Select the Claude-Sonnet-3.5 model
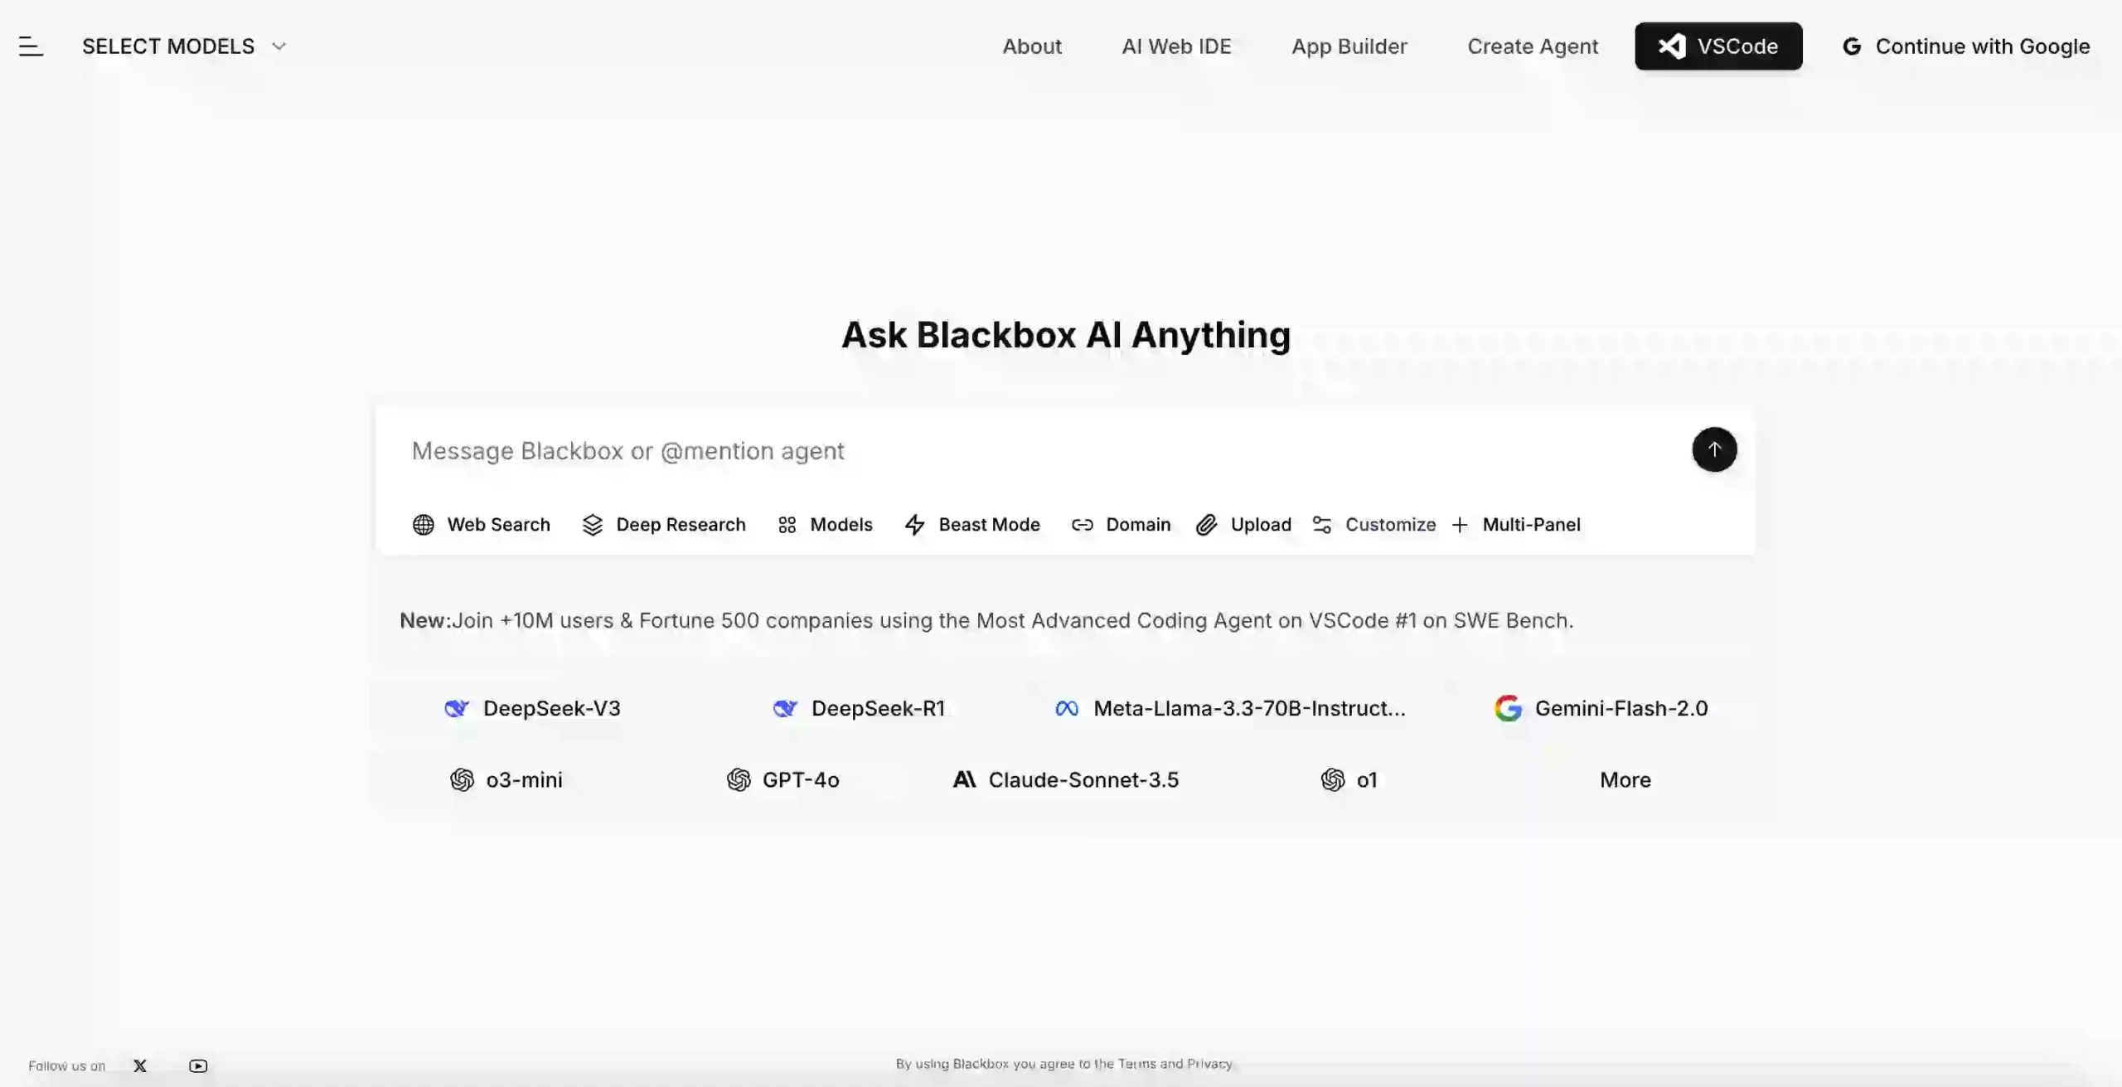This screenshot has width=2122, height=1087. tap(1064, 779)
